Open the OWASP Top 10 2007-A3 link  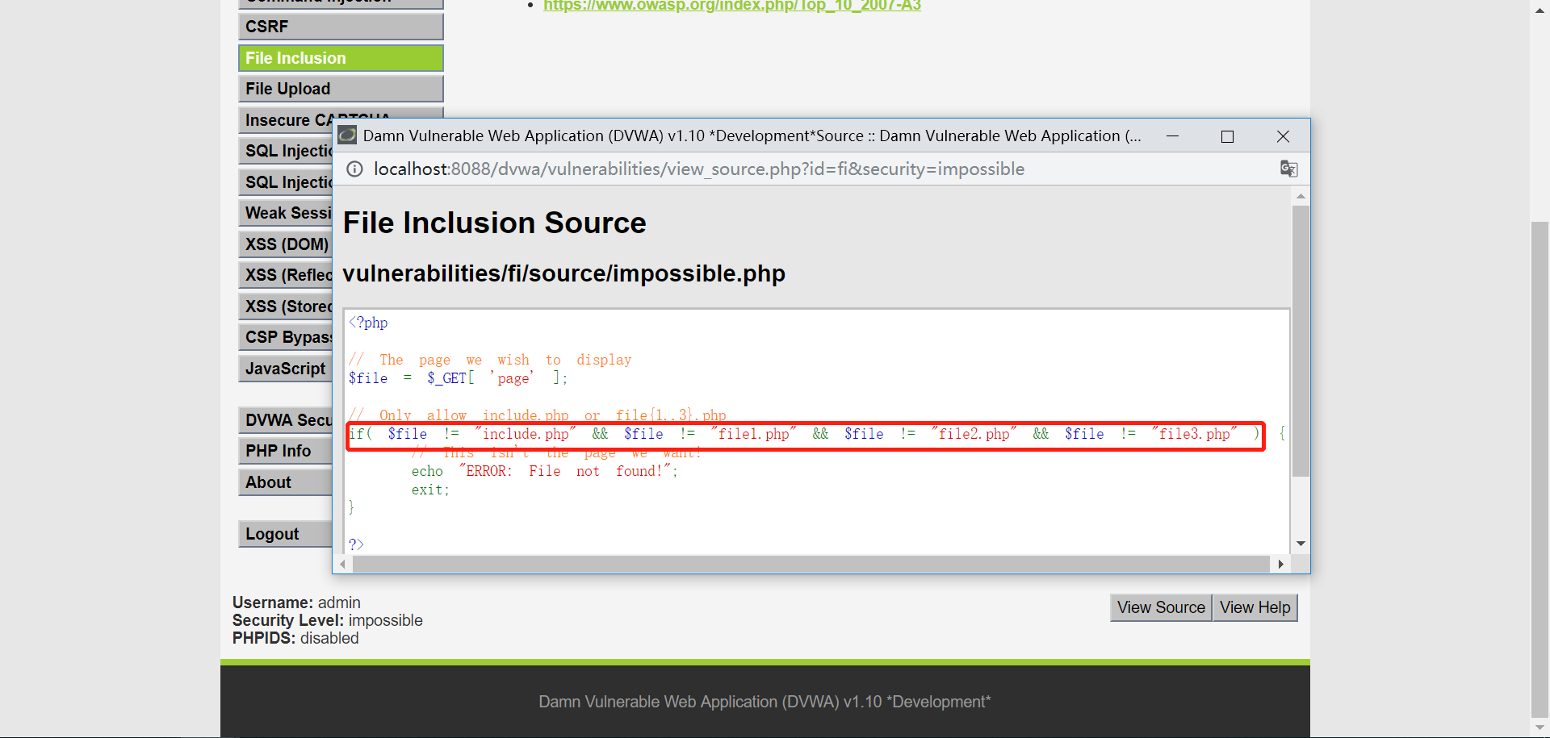point(732,6)
